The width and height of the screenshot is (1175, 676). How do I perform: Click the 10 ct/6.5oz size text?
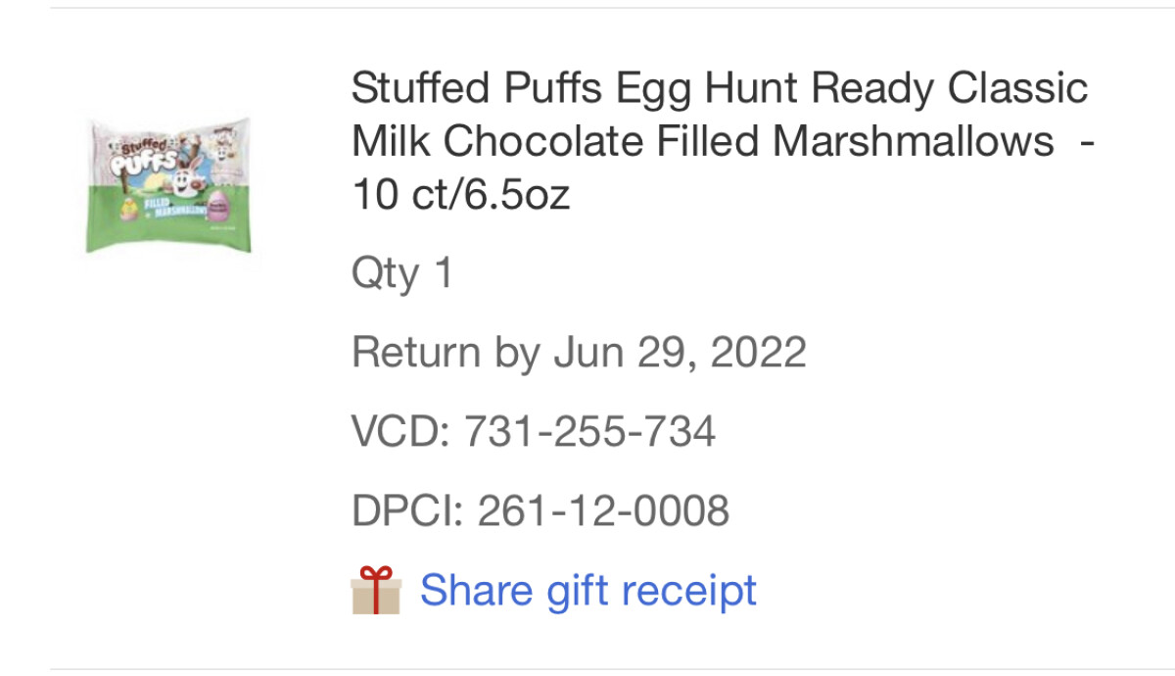pyautogui.click(x=461, y=196)
